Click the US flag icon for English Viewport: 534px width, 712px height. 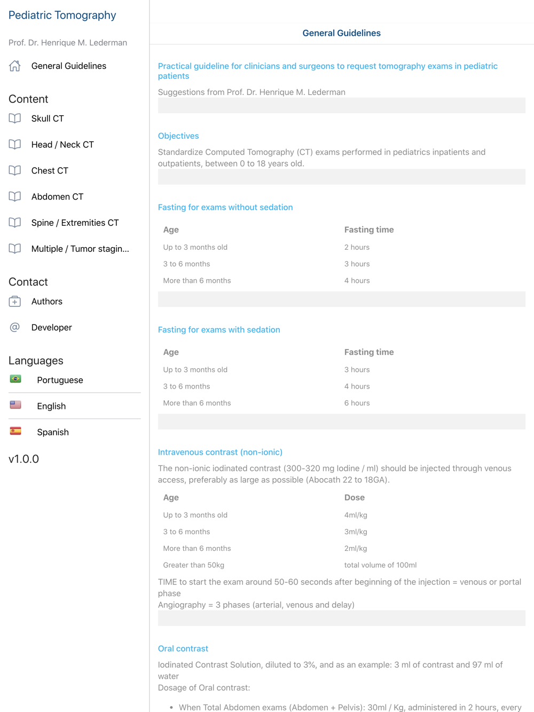(x=15, y=406)
